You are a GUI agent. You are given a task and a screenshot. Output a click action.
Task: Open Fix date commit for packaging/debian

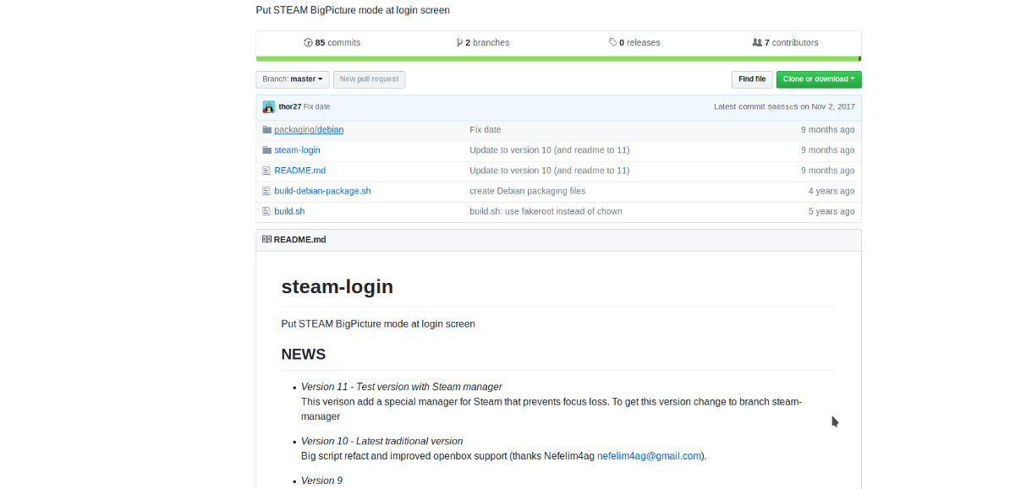coord(486,130)
